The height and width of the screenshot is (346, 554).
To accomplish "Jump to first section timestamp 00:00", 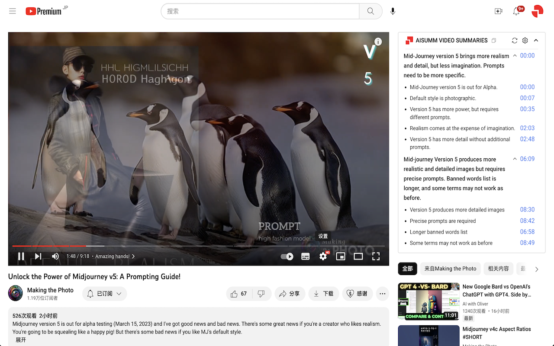I will click(527, 55).
